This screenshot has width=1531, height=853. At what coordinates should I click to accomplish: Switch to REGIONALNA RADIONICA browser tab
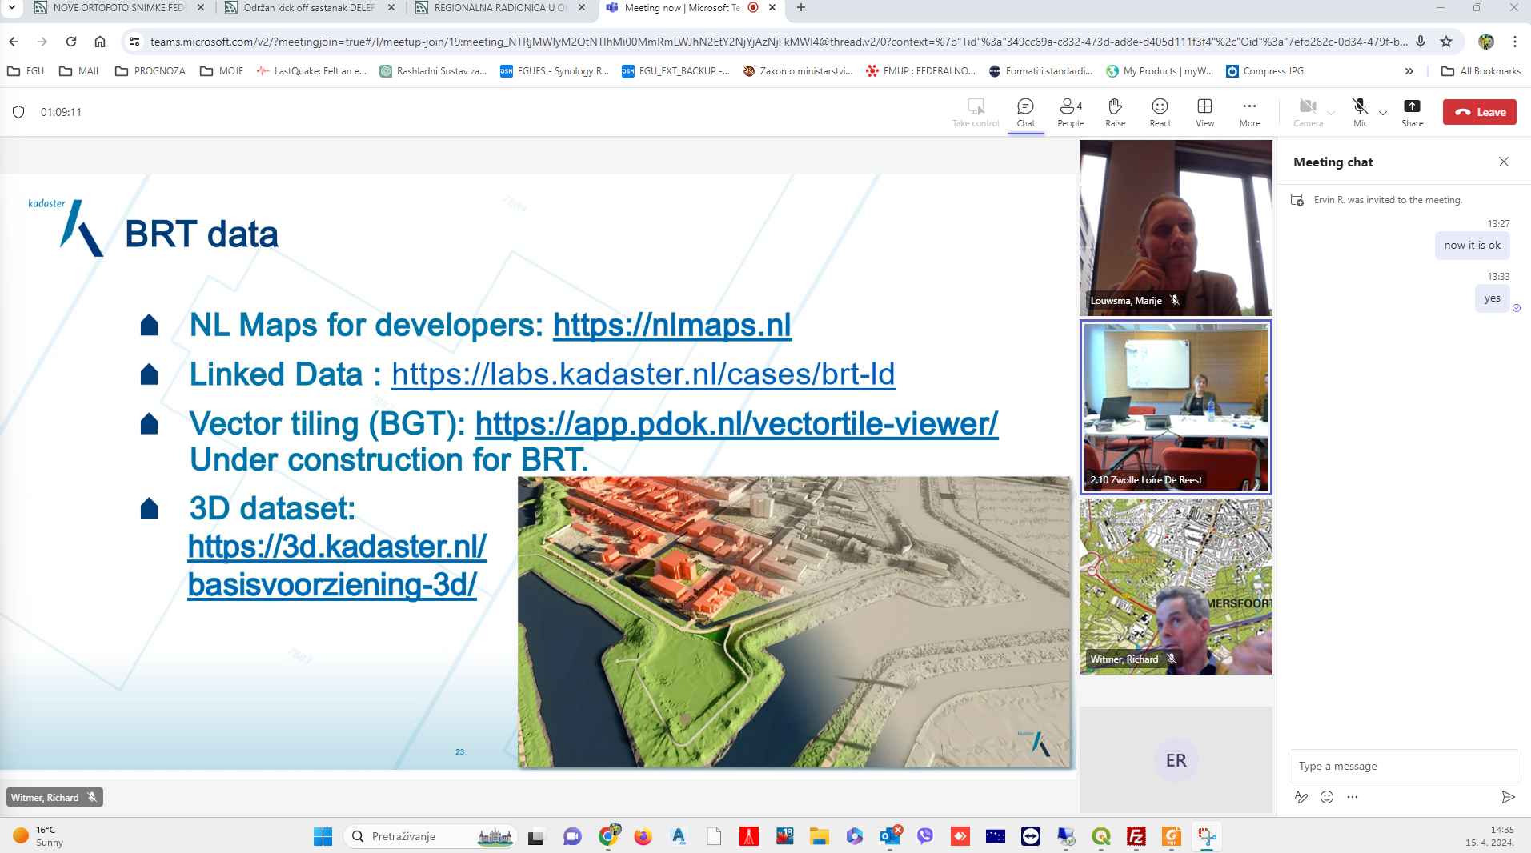(500, 8)
